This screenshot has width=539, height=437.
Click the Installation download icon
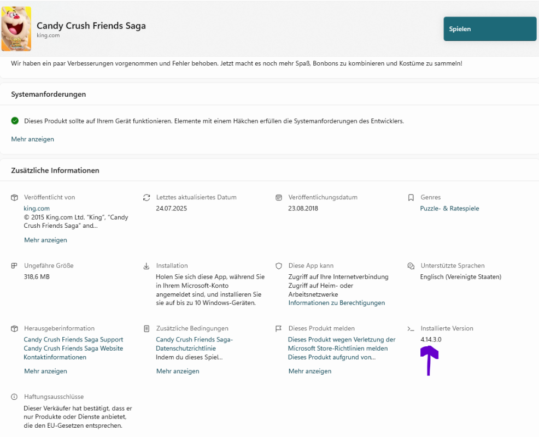pos(147,266)
